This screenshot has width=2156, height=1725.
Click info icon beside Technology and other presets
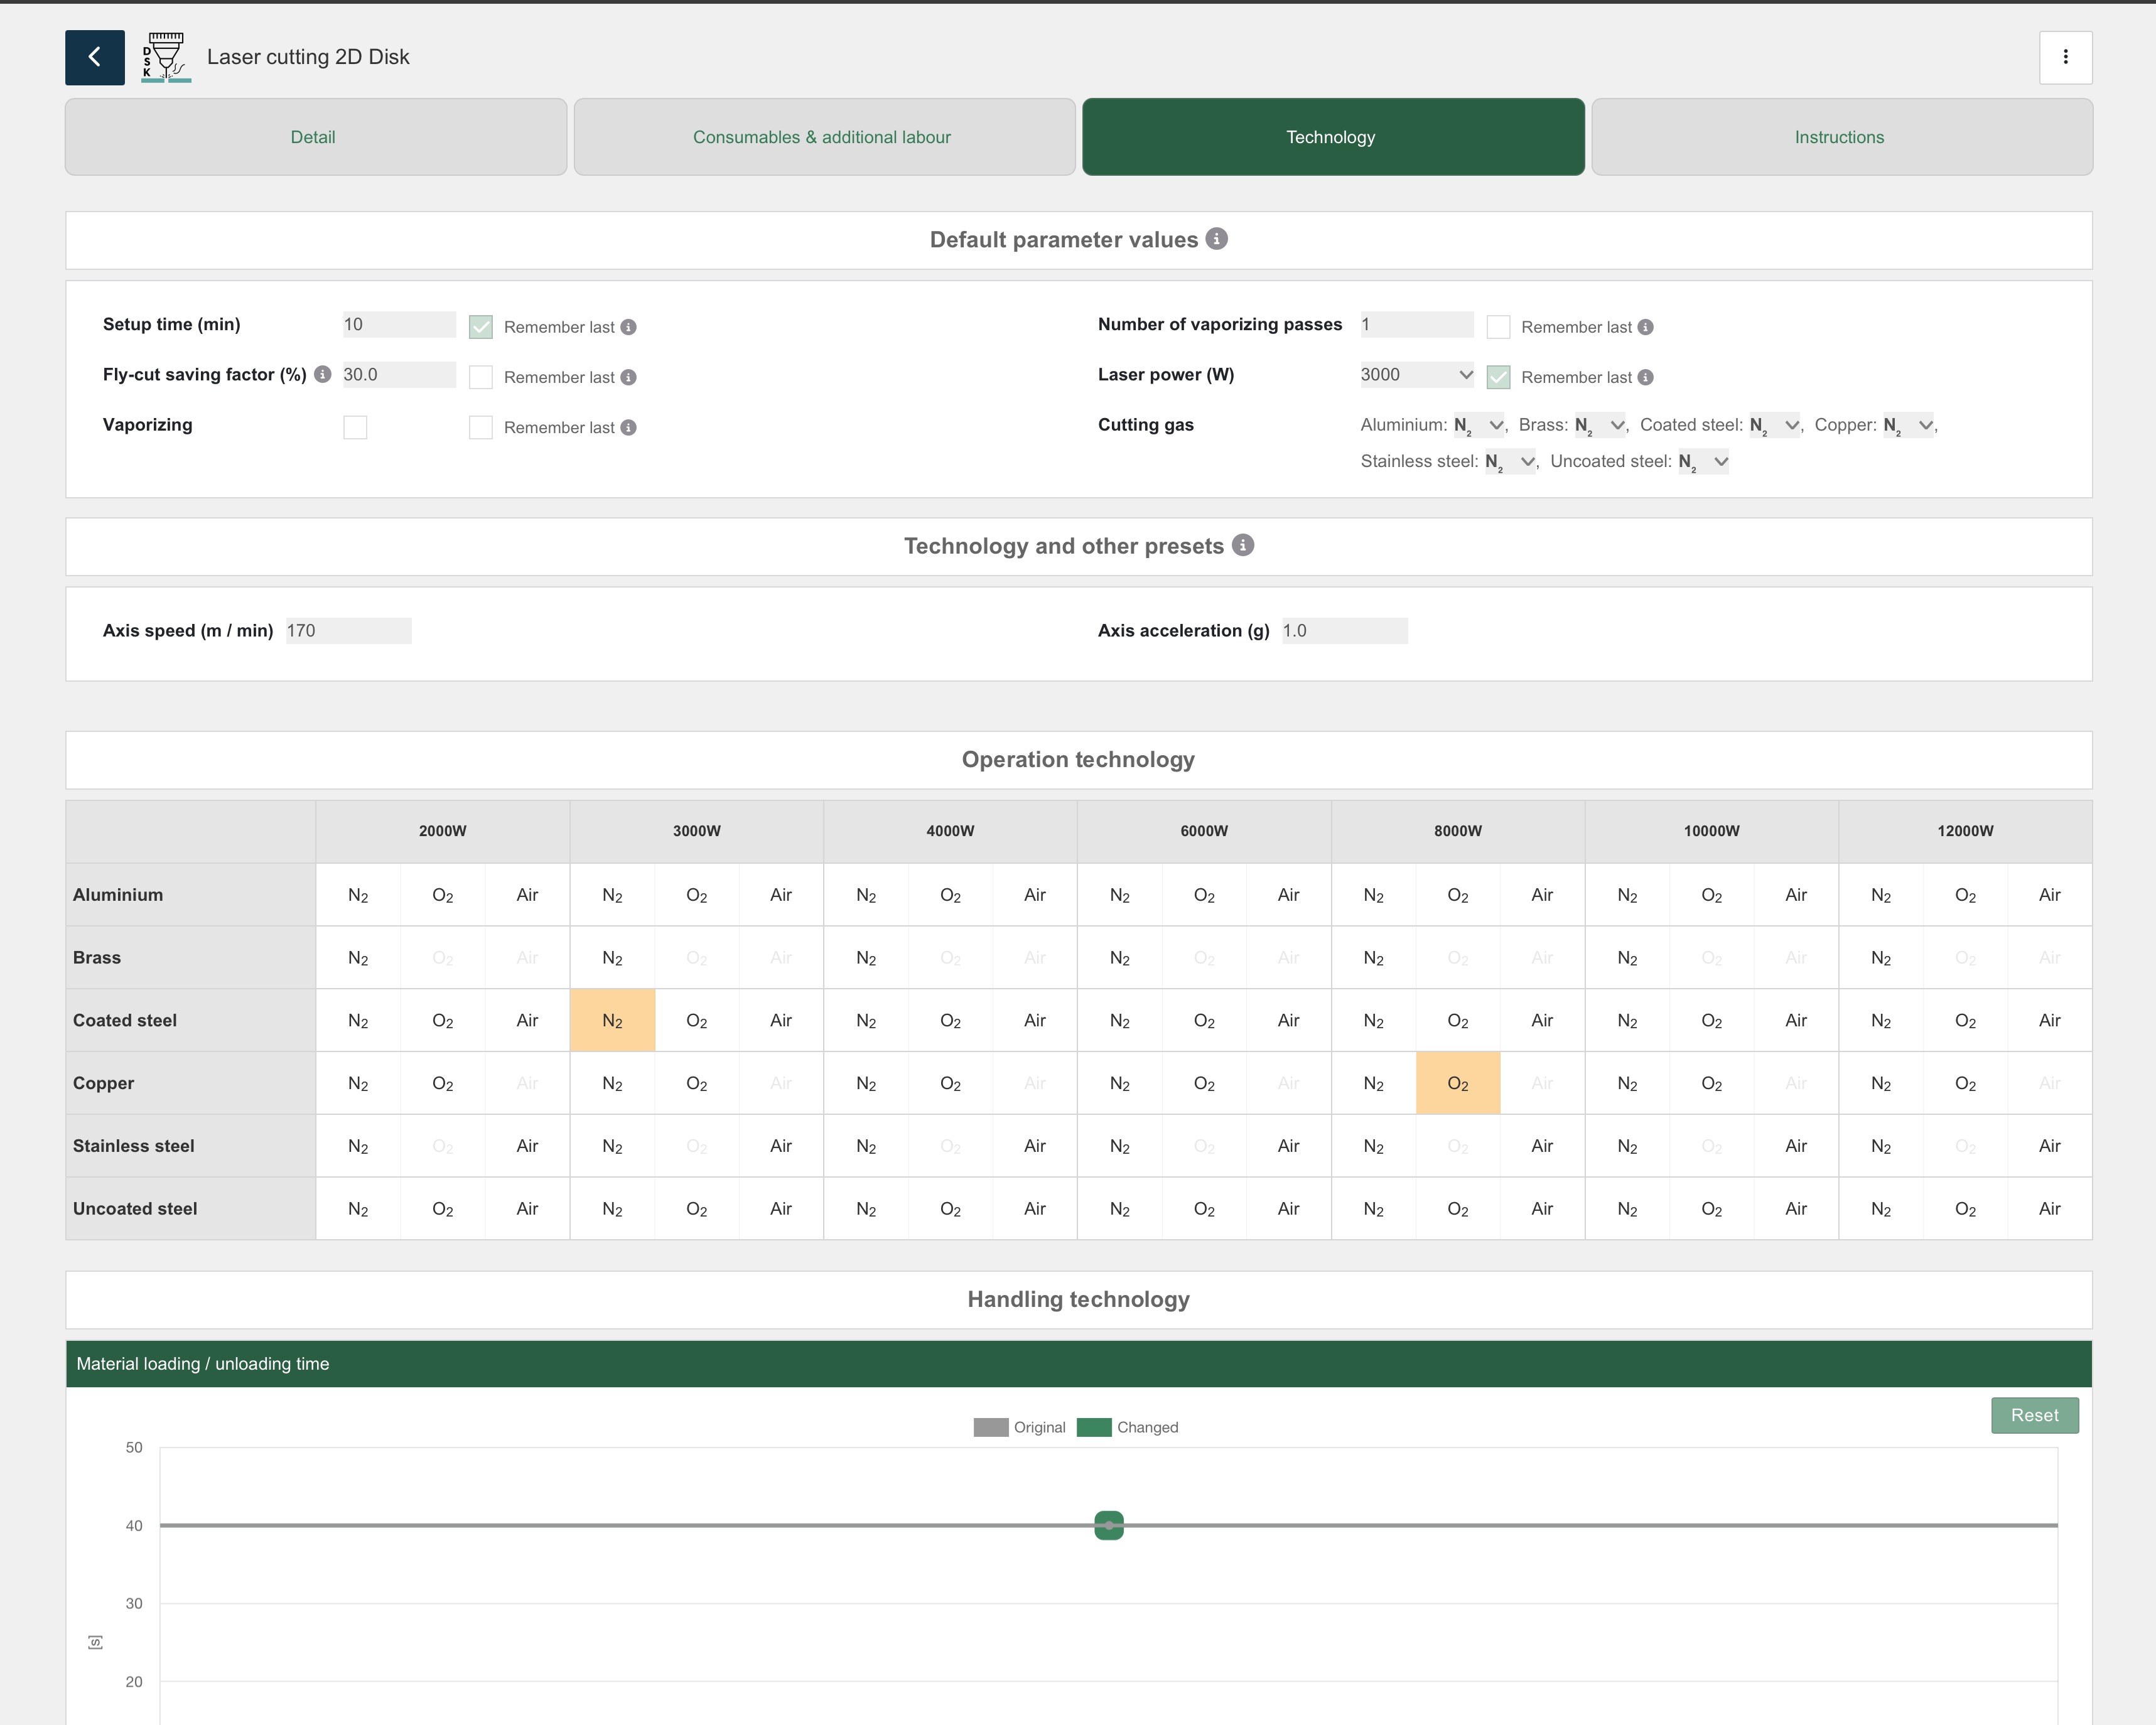click(x=1242, y=545)
